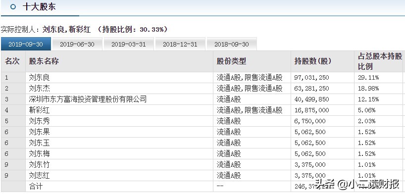Click the 十大股东 section heading
The image size is (405, 195).
[x=39, y=7]
